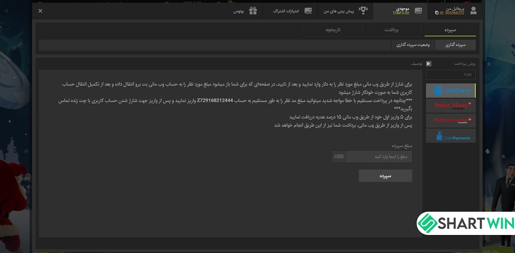The height and width of the screenshot is (253, 515).
Task: Choose WebMoney payment method
Action: [x=451, y=91]
